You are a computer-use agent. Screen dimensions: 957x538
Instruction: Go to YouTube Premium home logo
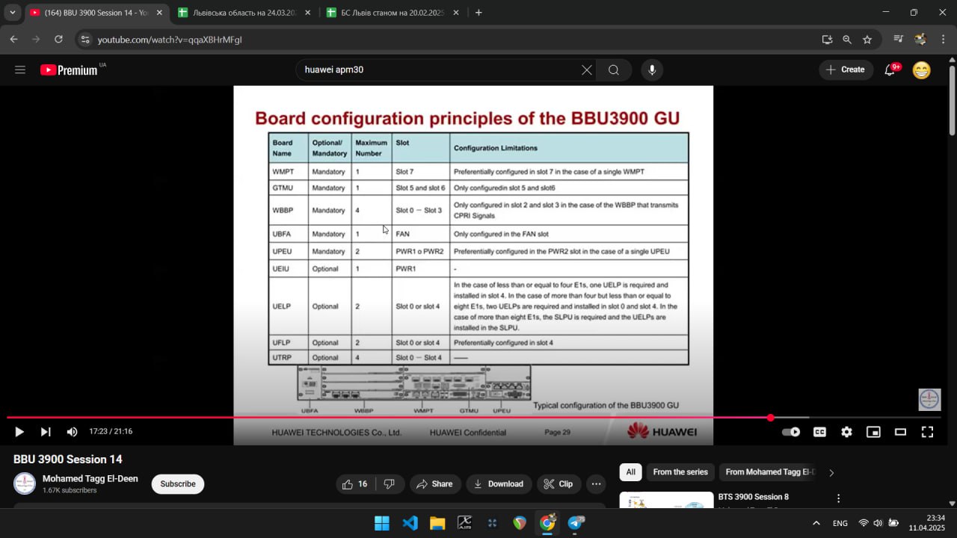[x=69, y=69]
